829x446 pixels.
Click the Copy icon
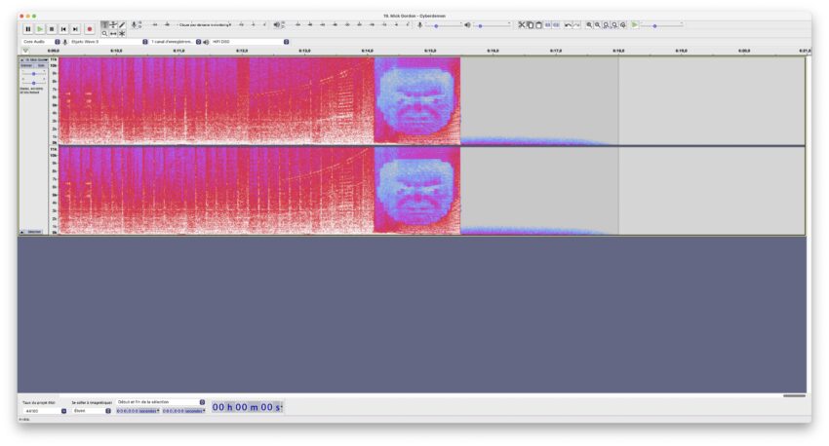click(530, 24)
